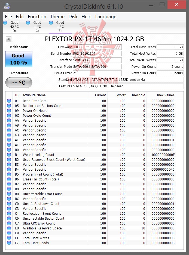Select threshold 10 in Available Reserved Space row
This screenshot has height=255, width=189.
tap(143, 228)
